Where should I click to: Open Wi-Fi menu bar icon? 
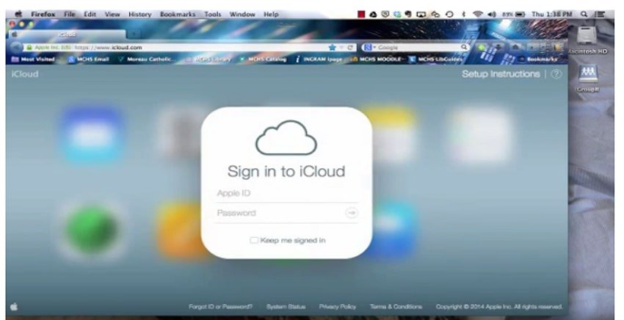[x=478, y=15]
